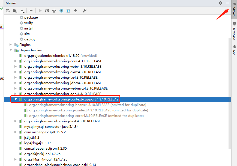Open Maven Settings with the wrench icon
Viewport: 237px width, 166px height.
coord(85,11)
